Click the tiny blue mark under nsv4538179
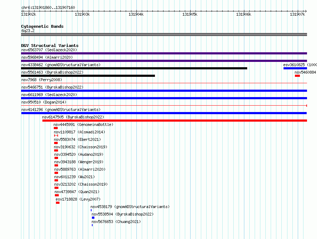The height and width of the screenshot is (239, 317). tap(91, 210)
